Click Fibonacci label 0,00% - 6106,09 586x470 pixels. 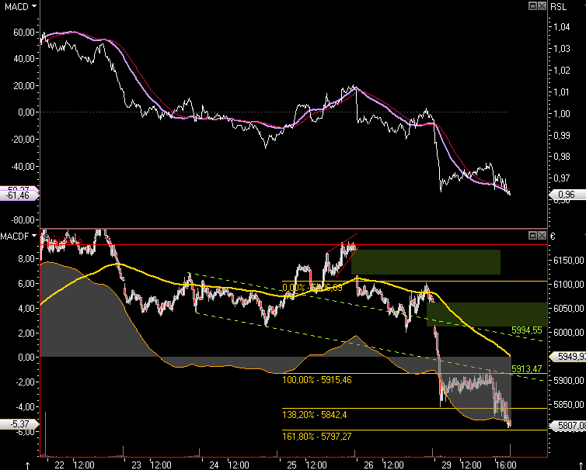(x=312, y=288)
